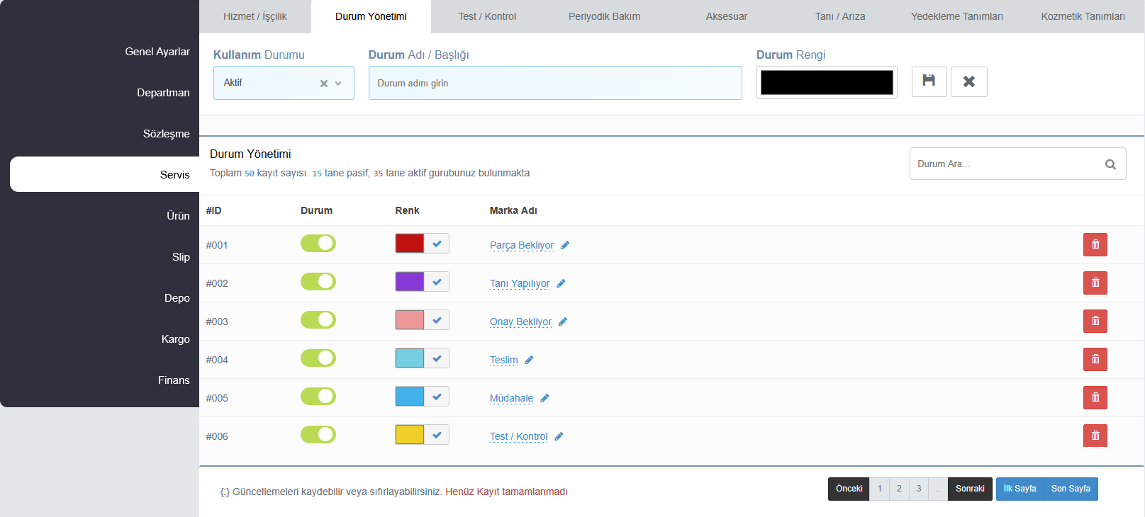Screen dimensions: 1145x517
Task: Select the Aksesuar tab
Action: [727, 16]
